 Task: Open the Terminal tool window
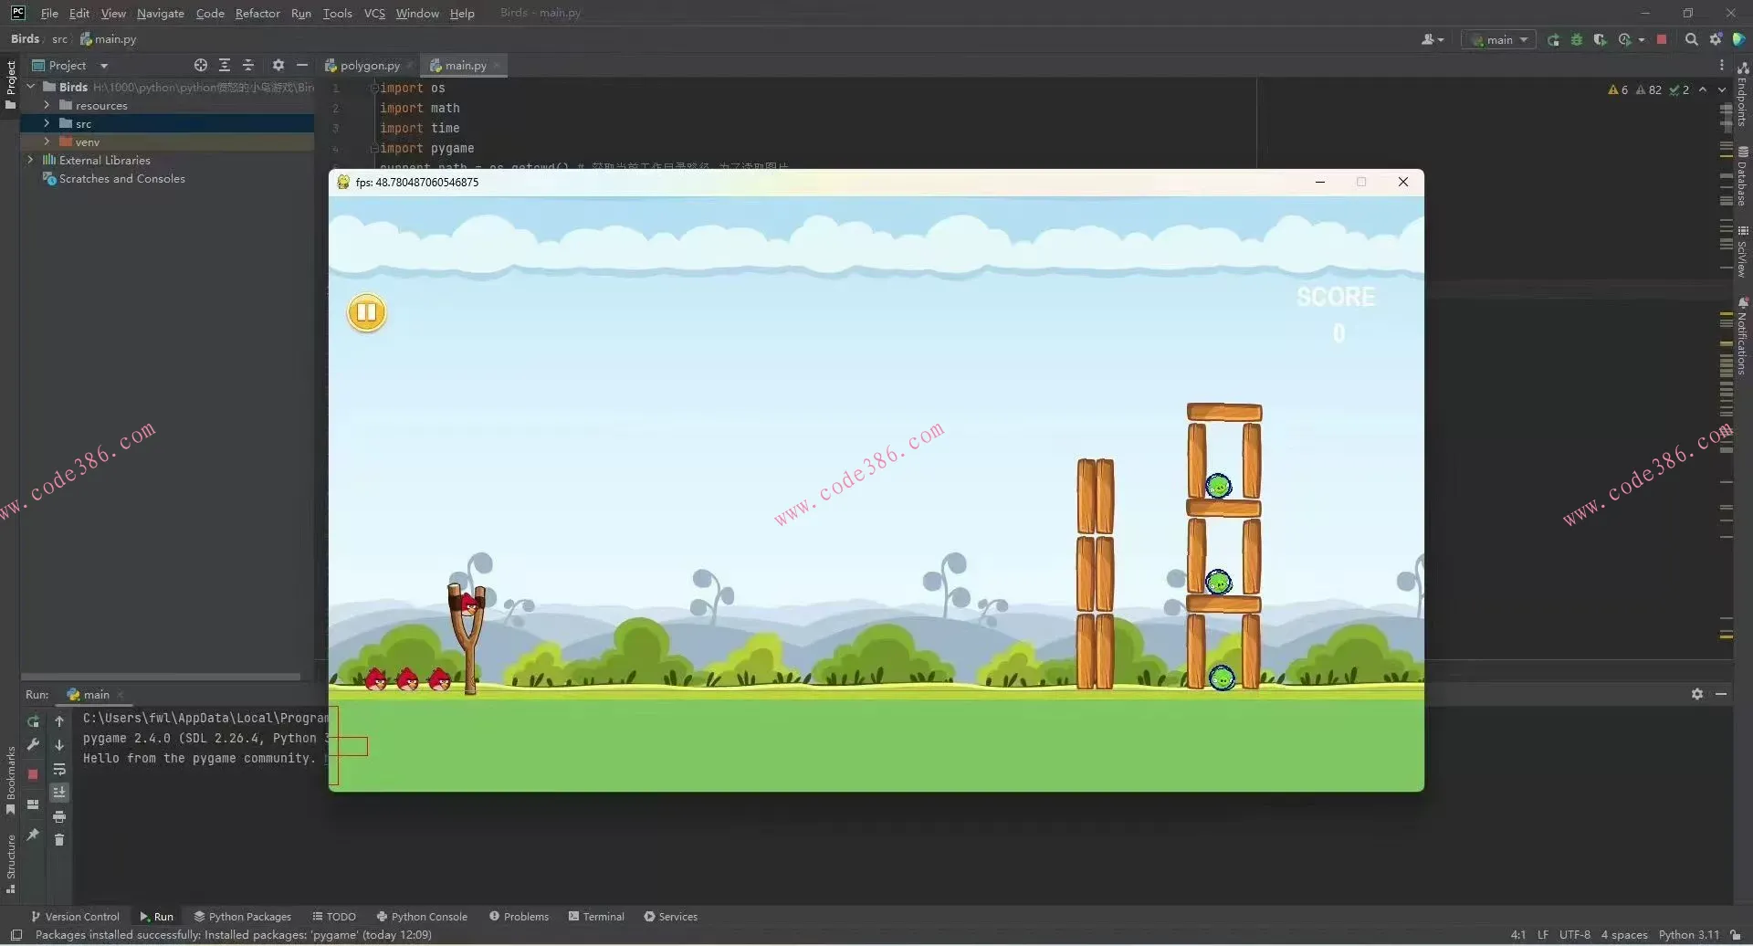coord(596,917)
